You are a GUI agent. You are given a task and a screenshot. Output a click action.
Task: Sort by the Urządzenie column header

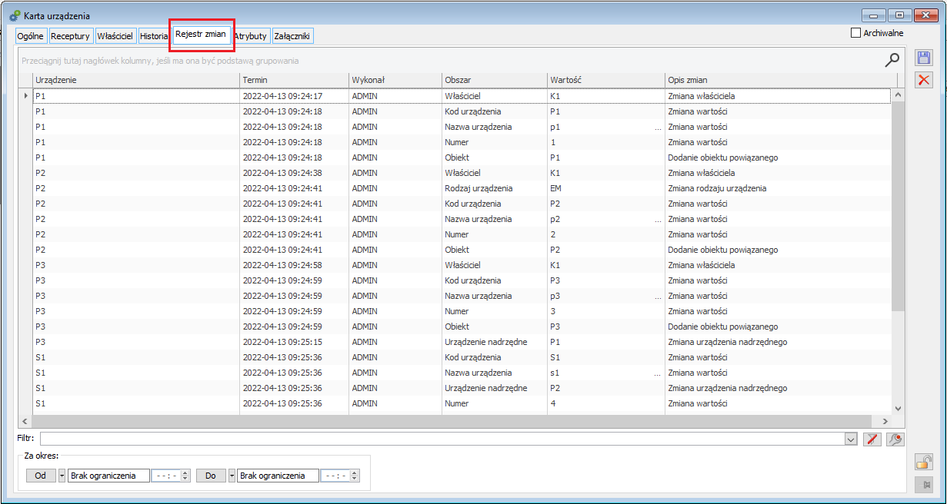[x=136, y=80]
